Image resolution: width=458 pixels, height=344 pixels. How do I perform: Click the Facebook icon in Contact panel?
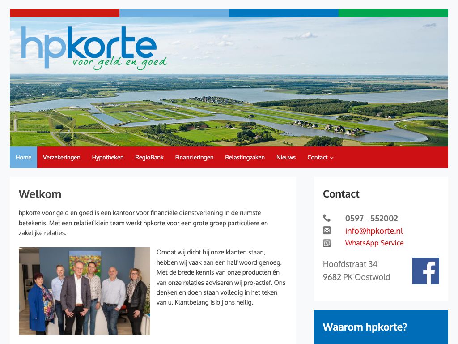pos(425,271)
